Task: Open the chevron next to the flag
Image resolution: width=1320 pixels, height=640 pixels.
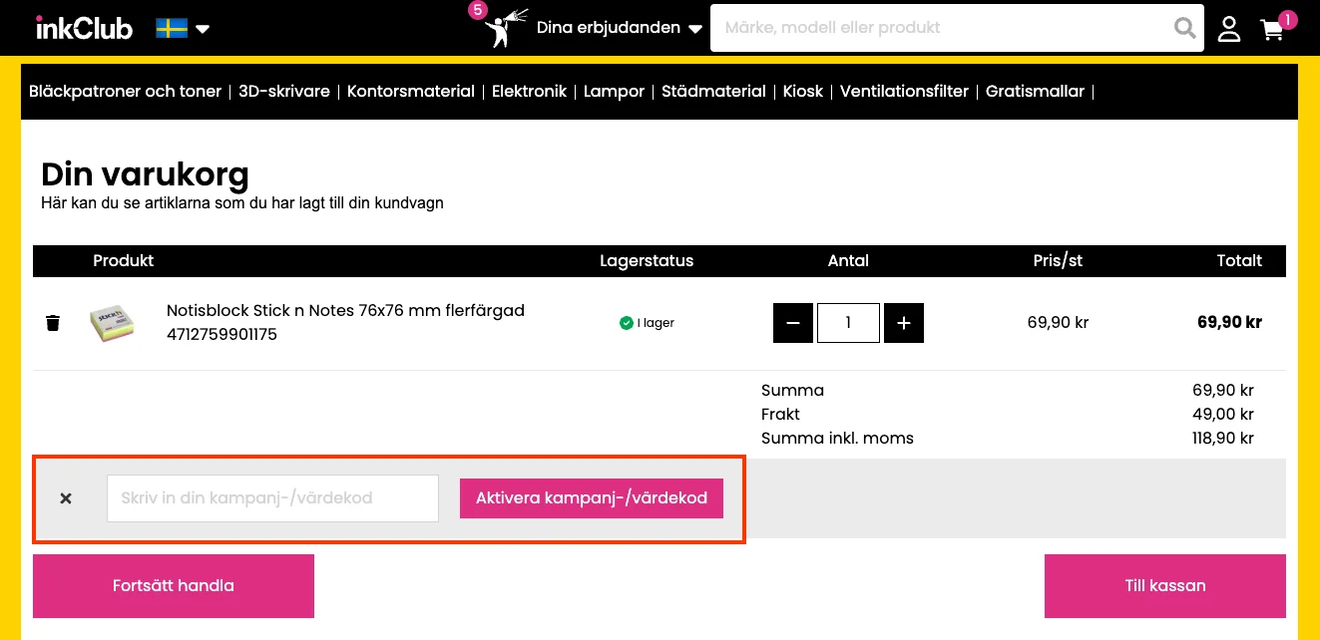Action: 202,29
